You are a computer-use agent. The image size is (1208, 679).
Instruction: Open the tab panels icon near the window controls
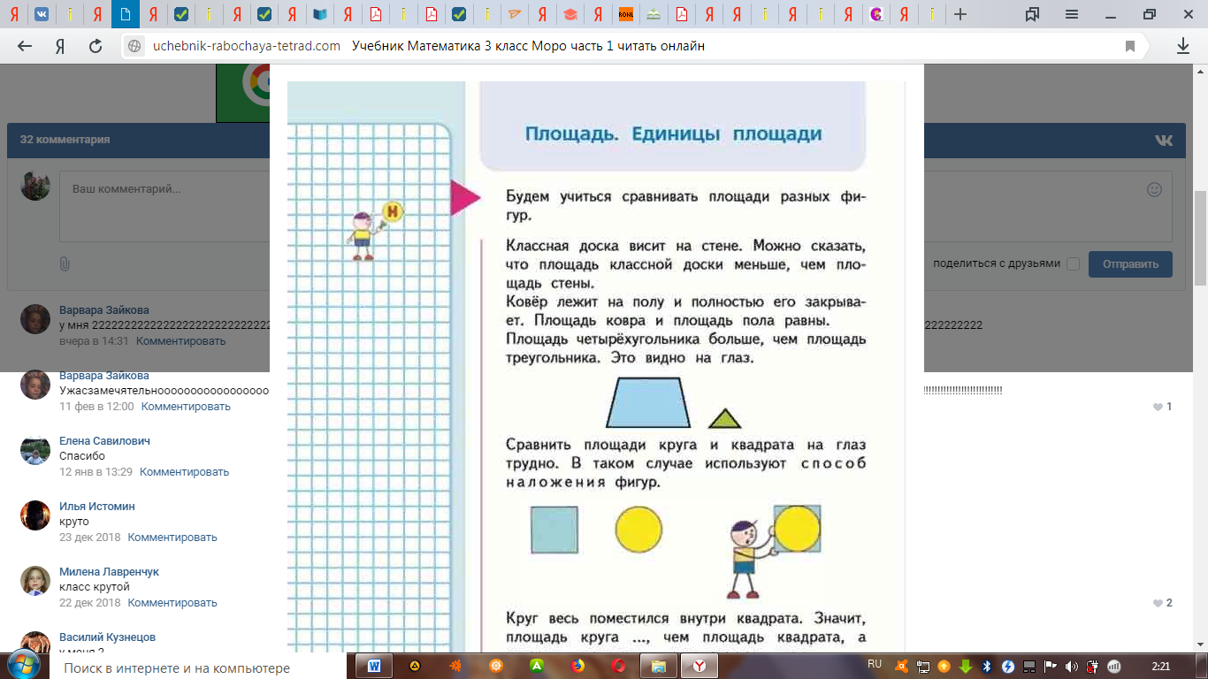click(1032, 14)
